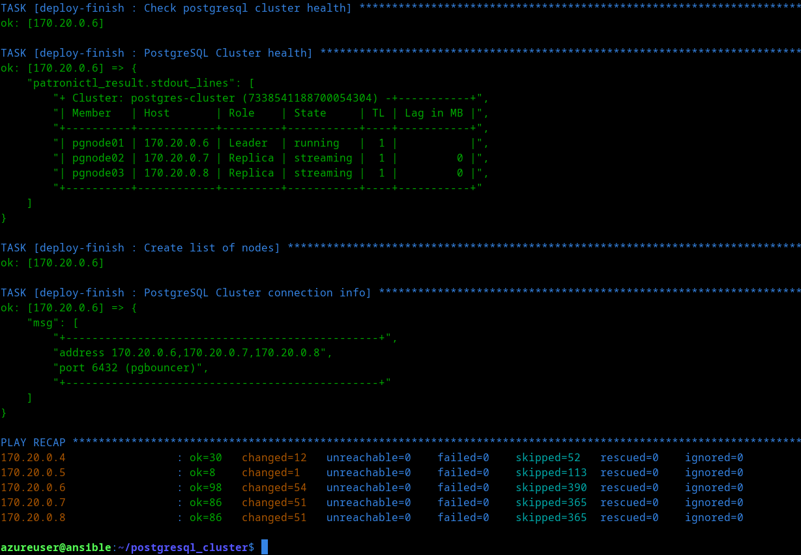The image size is (801, 555).
Task: Click 'skipped=113' in the recap
Action: (x=551, y=472)
